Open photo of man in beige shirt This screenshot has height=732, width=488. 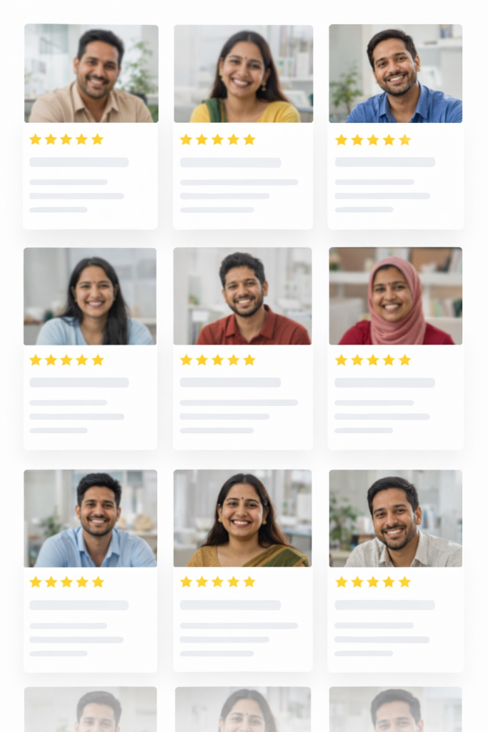[x=91, y=74]
